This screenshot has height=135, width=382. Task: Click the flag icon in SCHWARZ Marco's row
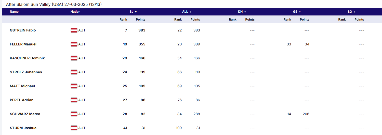pyautogui.click(x=74, y=114)
